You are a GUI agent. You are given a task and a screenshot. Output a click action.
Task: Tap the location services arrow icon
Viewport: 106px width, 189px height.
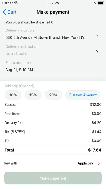coord(95,3)
